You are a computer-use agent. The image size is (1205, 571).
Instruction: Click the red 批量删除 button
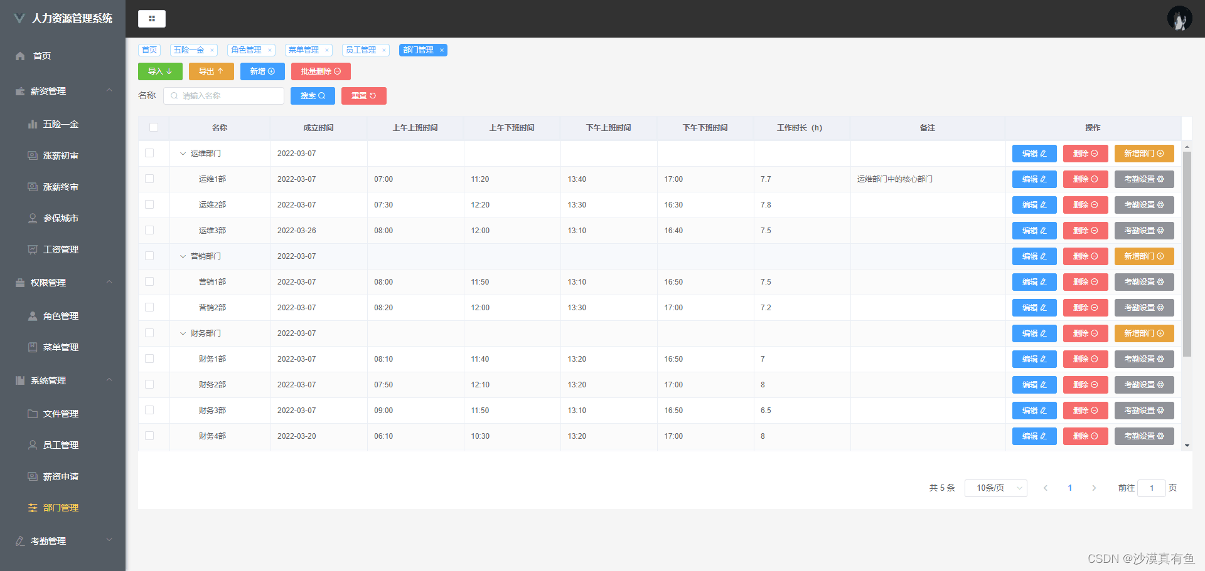click(x=321, y=71)
